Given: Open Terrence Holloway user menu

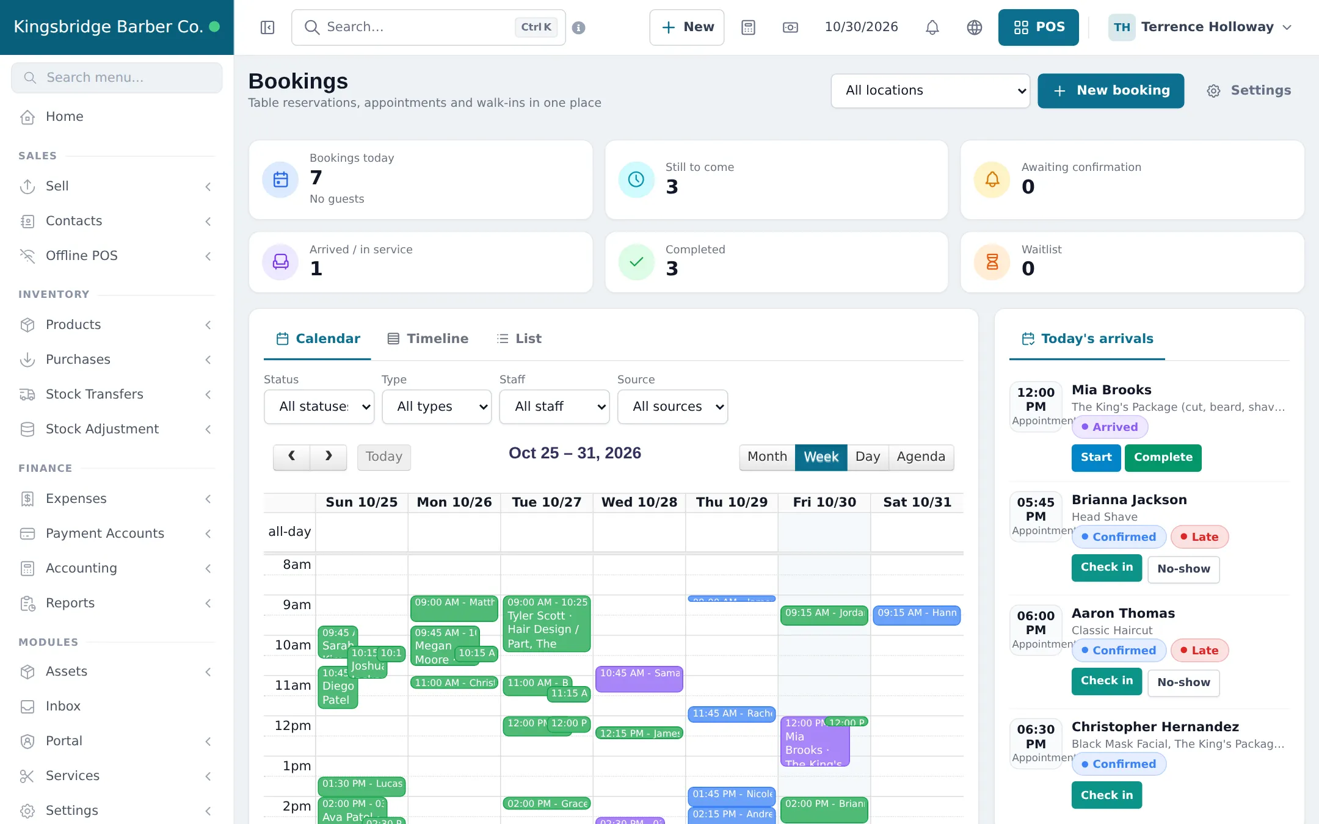Looking at the screenshot, I should 1201,27.
